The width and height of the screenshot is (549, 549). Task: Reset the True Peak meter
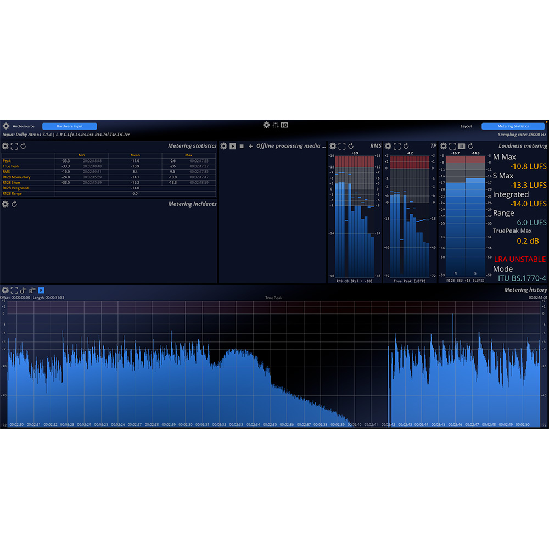(406, 146)
